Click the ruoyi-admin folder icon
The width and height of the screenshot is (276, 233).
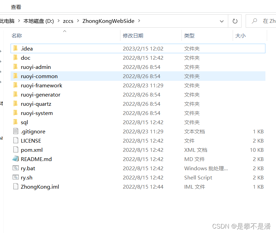click(x=15, y=67)
